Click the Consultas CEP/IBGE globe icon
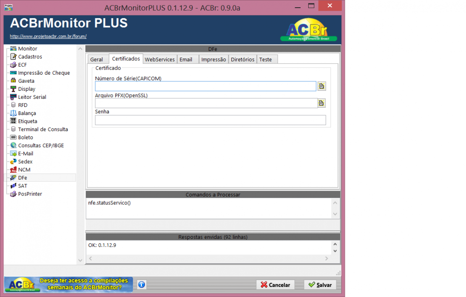The image size is (466, 297). pos(13,145)
